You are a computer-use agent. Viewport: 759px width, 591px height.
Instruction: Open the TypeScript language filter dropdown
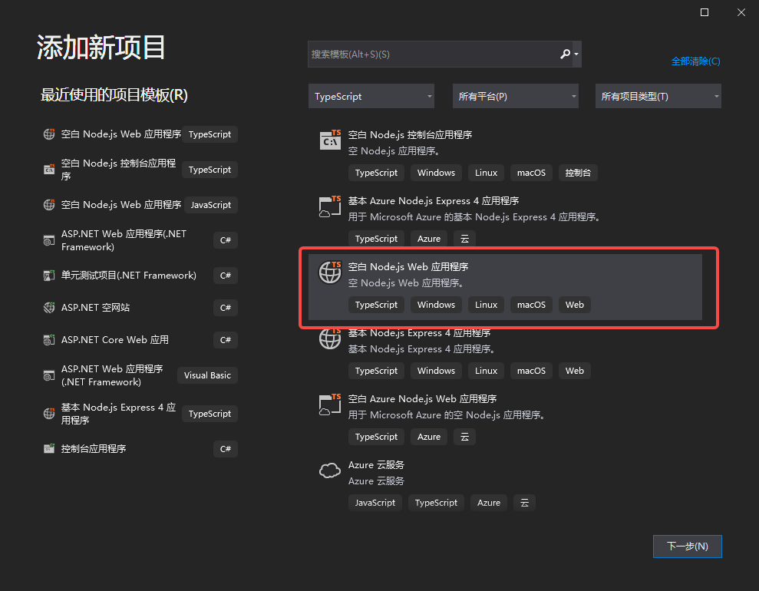point(371,96)
